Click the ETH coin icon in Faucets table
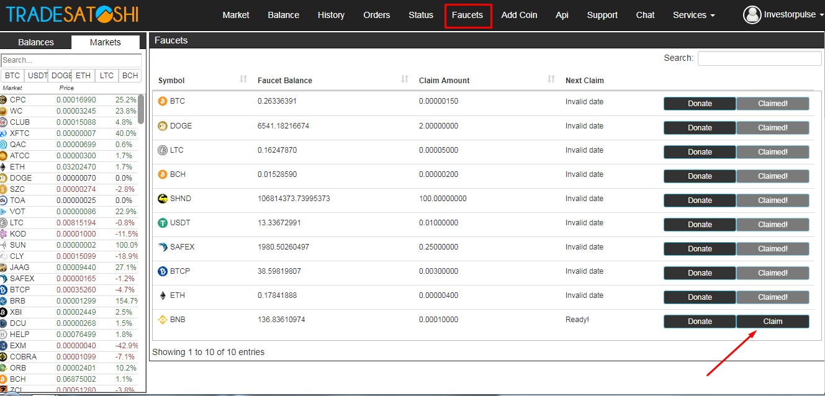The image size is (825, 396). tap(163, 295)
